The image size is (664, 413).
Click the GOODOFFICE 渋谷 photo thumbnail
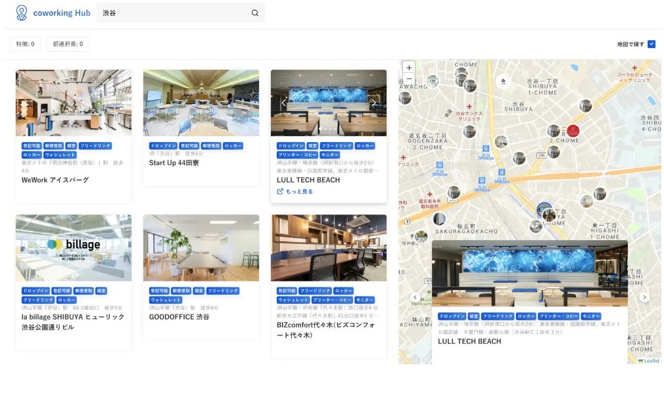click(x=201, y=248)
